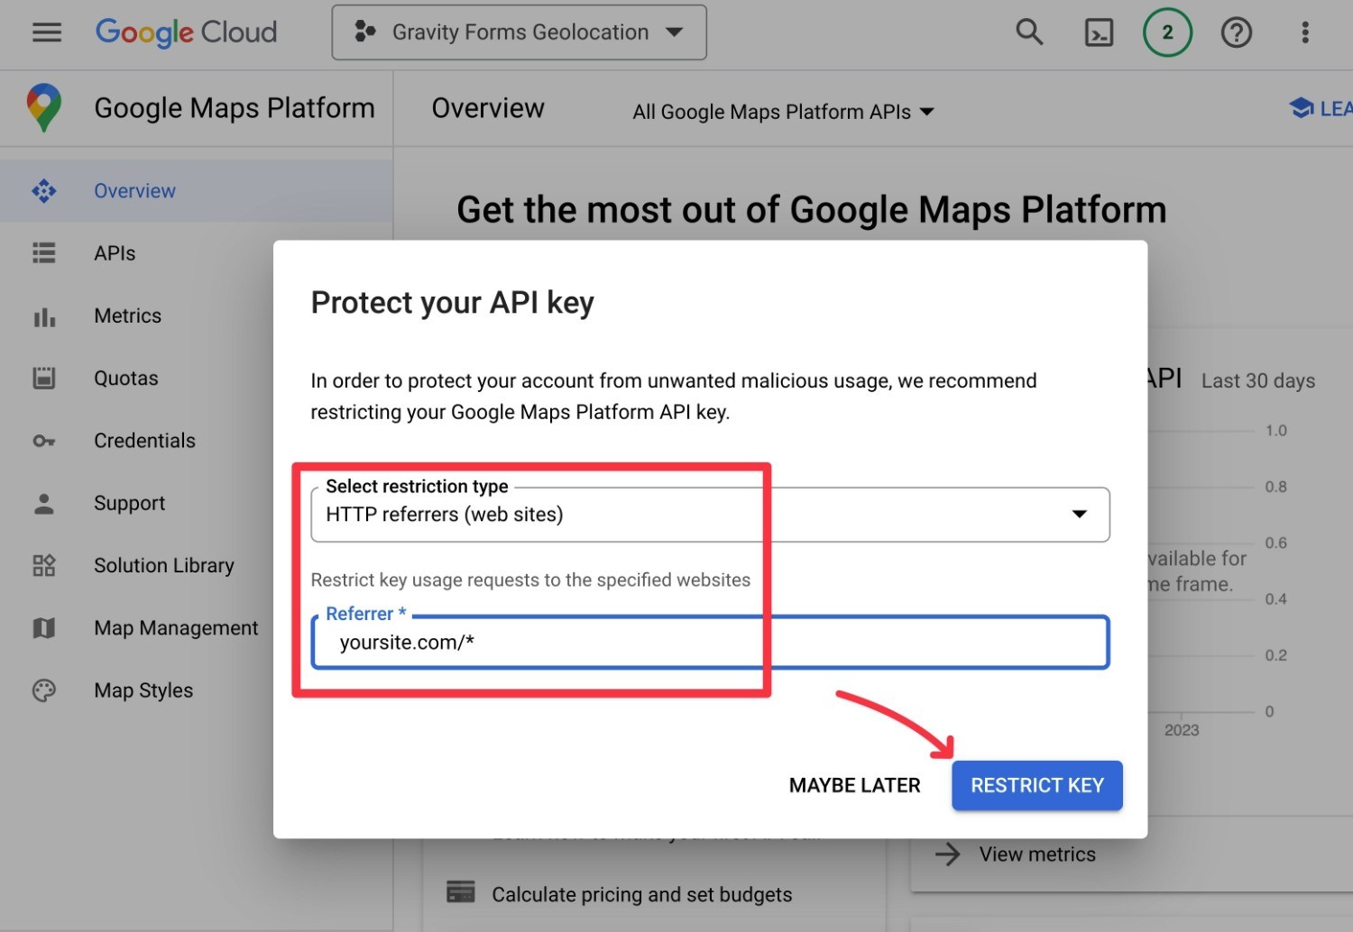Go to the APIs sidebar entry
Image resolution: width=1353 pixels, height=932 pixels.
click(115, 253)
